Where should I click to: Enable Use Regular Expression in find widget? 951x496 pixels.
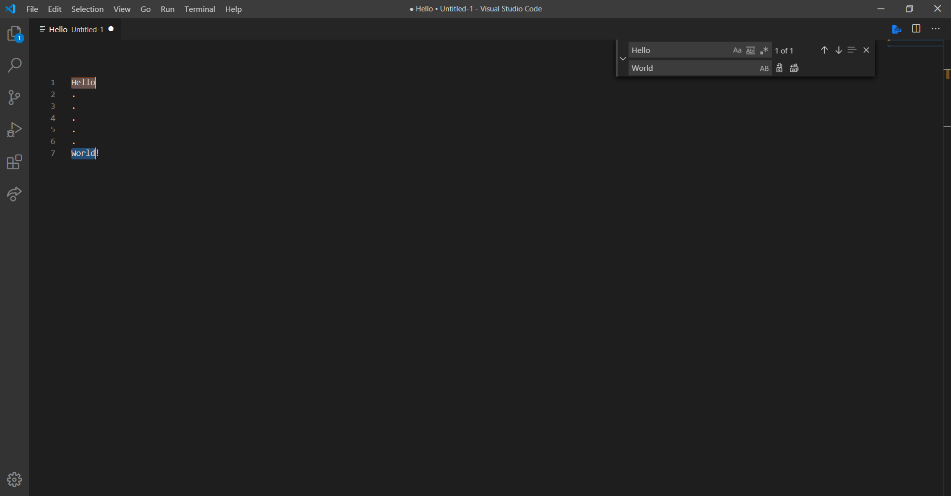764,50
